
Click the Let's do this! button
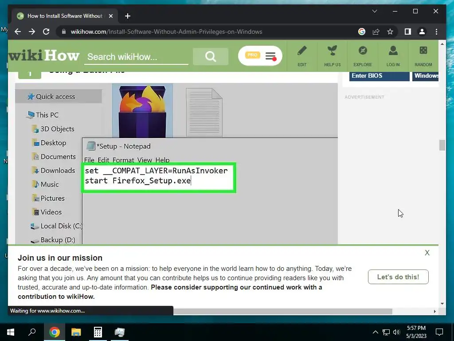[398, 277]
